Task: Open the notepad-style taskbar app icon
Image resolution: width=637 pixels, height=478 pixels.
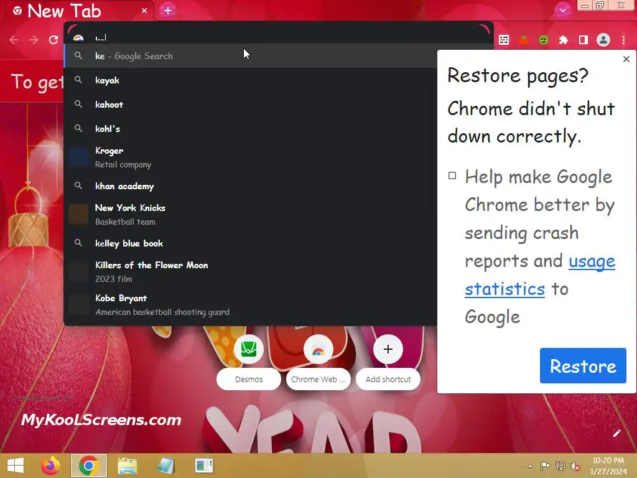Action: coord(165,466)
